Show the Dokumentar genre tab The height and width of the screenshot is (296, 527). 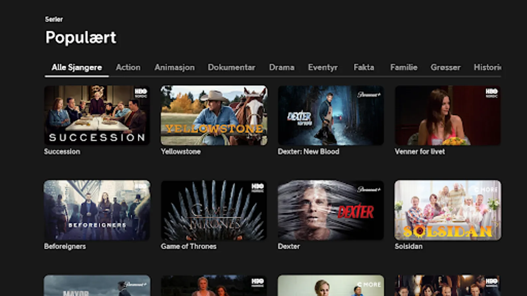point(232,67)
